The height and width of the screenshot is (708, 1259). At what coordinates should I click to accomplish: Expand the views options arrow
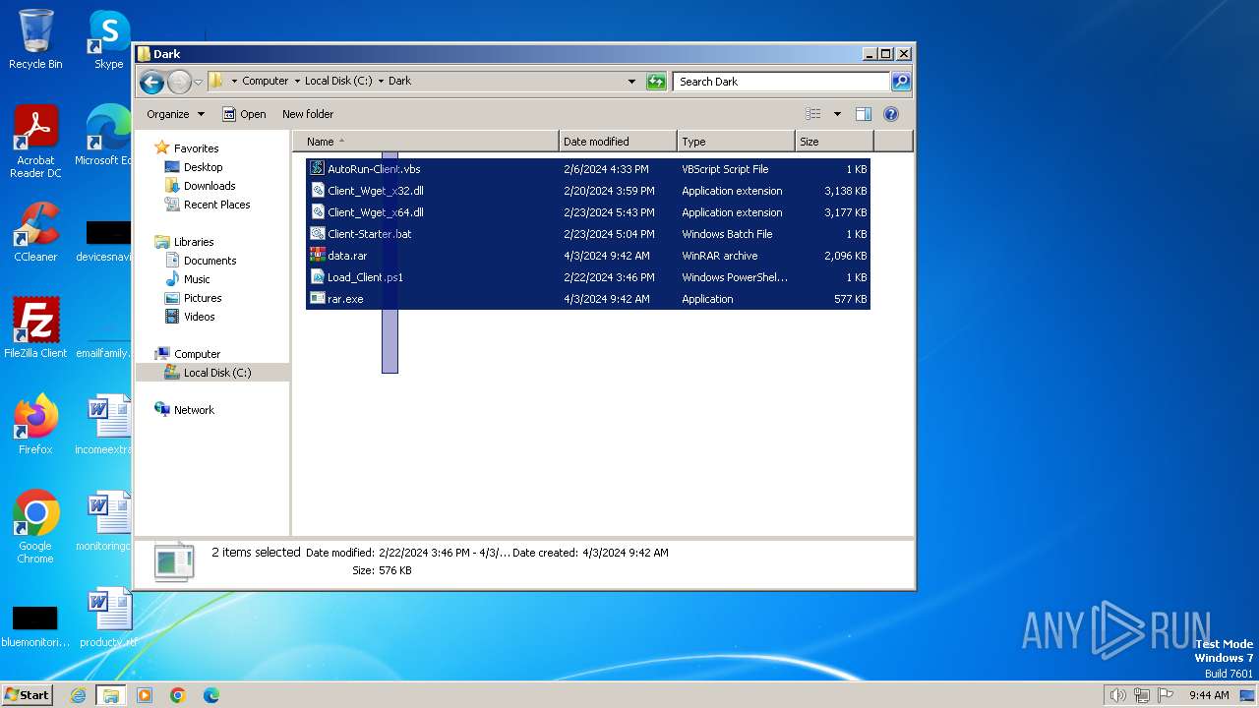(x=837, y=114)
